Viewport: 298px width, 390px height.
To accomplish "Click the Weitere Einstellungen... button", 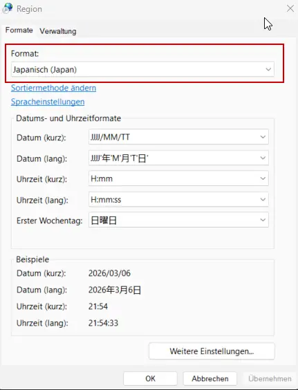I will coord(212,351).
